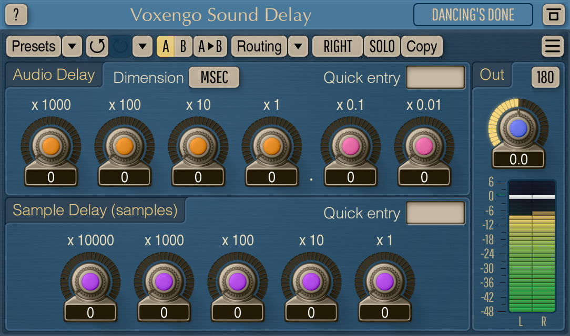This screenshot has width=570, height=336.
Task: Click the Out gain 0.0 value box
Action: click(x=518, y=159)
